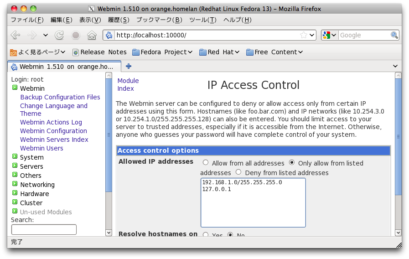Open a new tab with plus icon

129,66
